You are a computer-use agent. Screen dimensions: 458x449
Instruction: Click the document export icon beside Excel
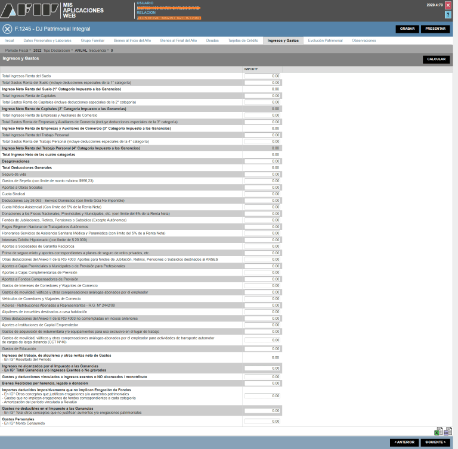[447, 431]
